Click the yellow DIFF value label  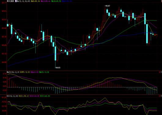tap(25, 72)
